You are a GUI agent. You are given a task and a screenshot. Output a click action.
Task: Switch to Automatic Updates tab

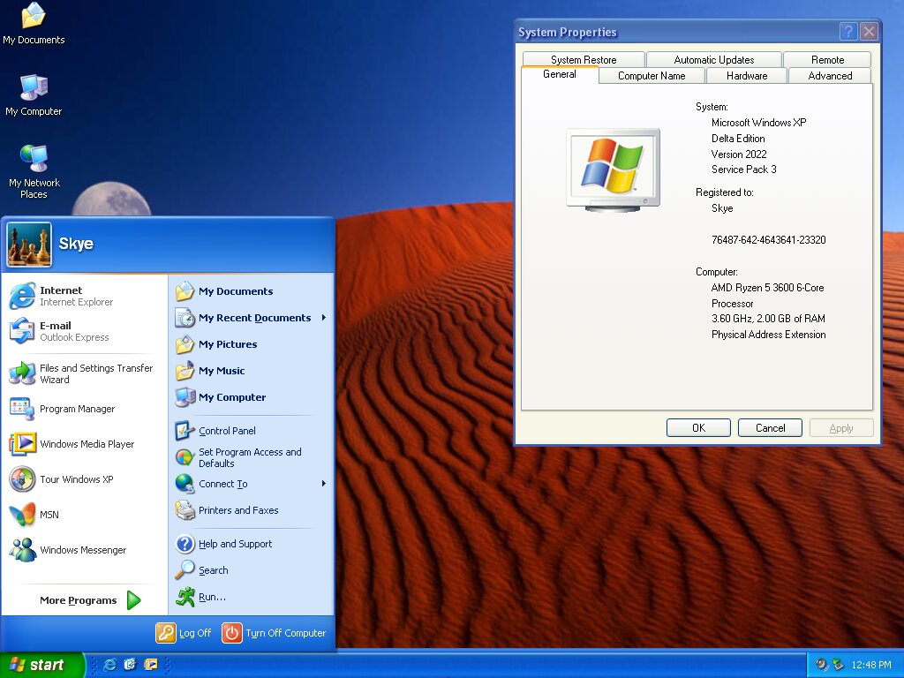tap(713, 59)
